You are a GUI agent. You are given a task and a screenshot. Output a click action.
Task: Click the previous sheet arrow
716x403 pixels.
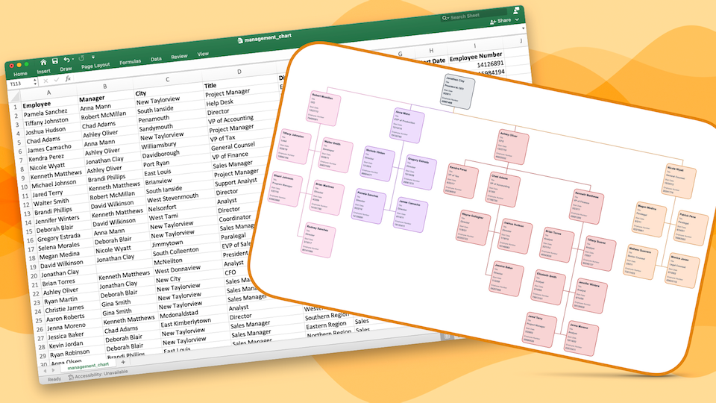45,371
